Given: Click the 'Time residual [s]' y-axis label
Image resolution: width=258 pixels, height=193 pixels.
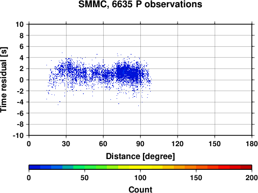Looking at the screenshot, I should [x=4, y=80].
